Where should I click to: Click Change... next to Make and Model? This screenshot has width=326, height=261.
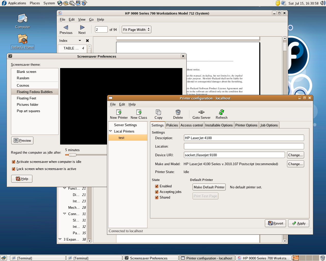[295, 164]
